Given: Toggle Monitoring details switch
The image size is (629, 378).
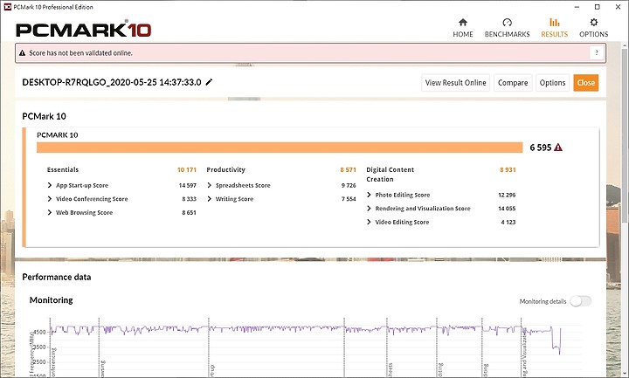Looking at the screenshot, I should [580, 301].
